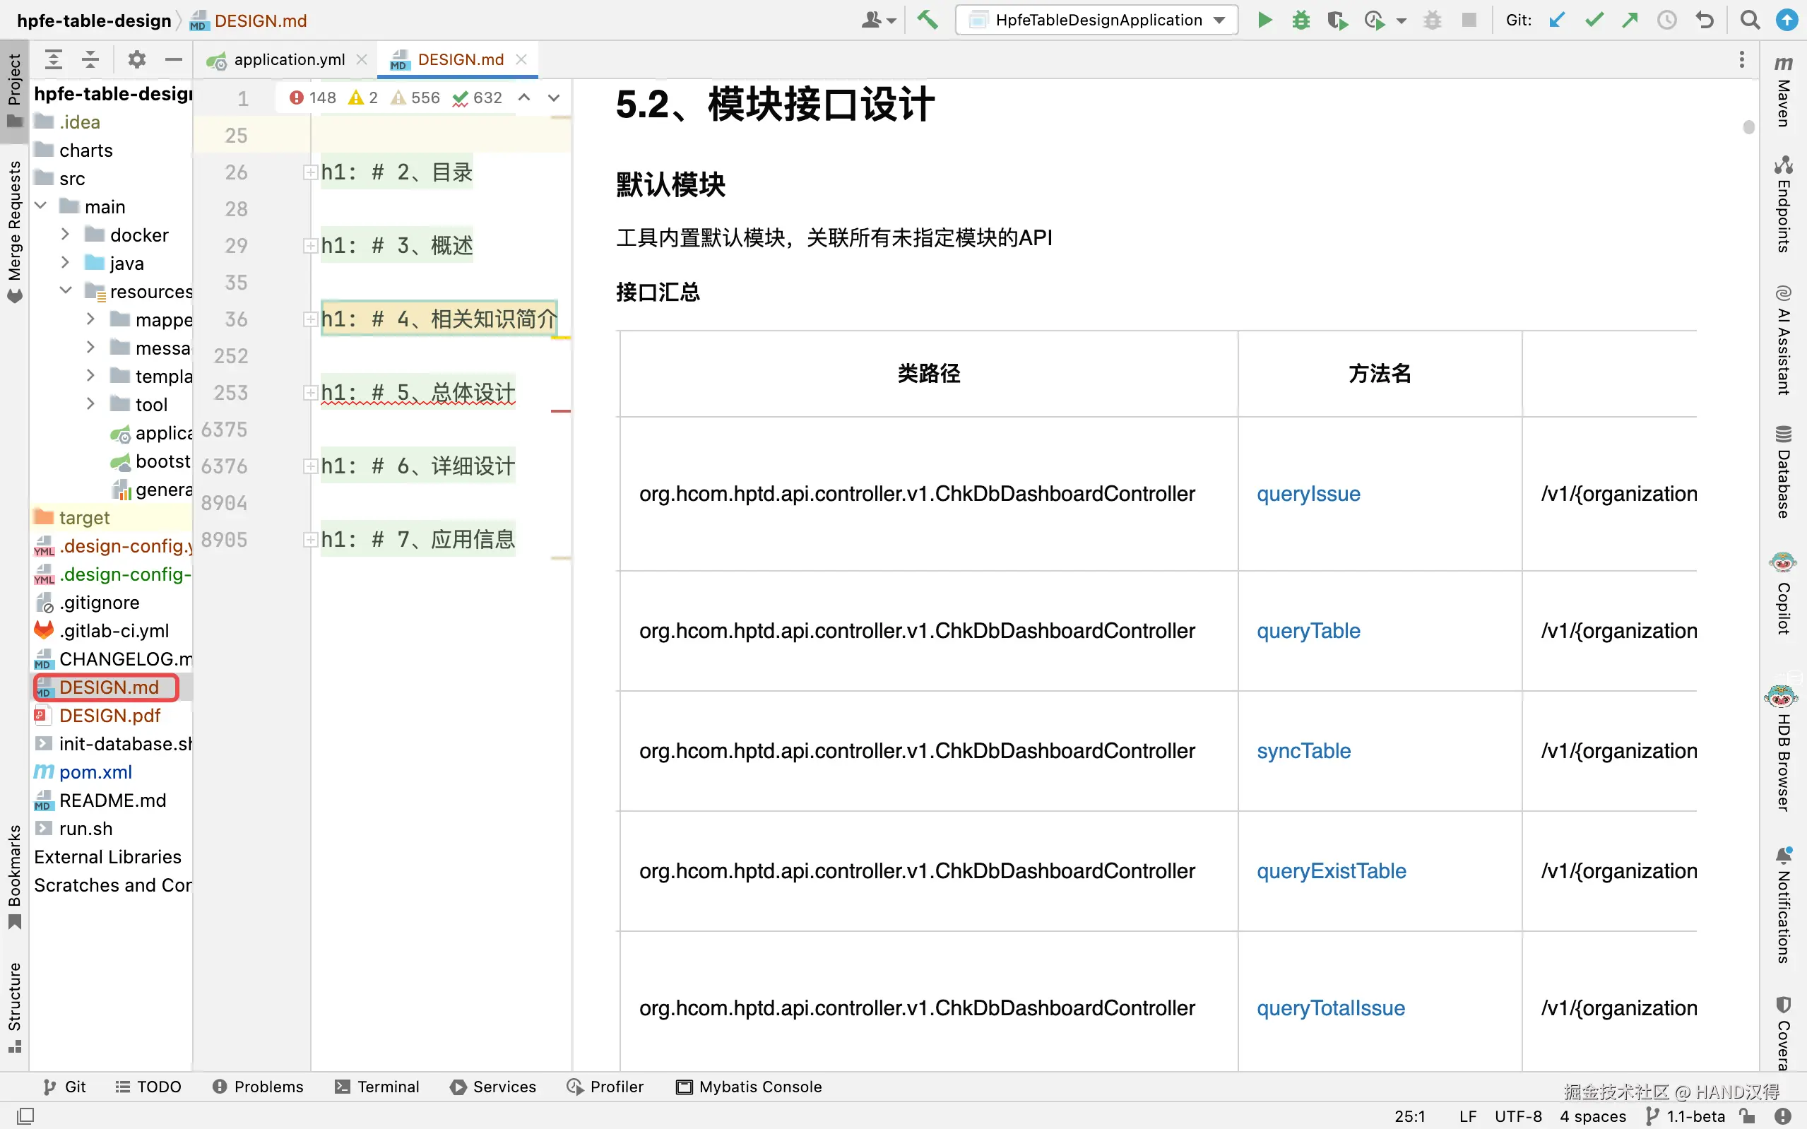Toggle fold on 详细设计 heading line
This screenshot has height=1129, width=1807.
click(x=309, y=466)
